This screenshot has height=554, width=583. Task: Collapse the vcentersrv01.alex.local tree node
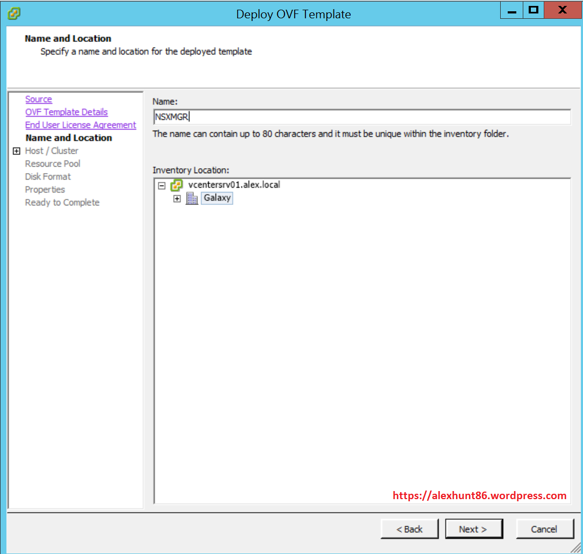pyautogui.click(x=162, y=186)
